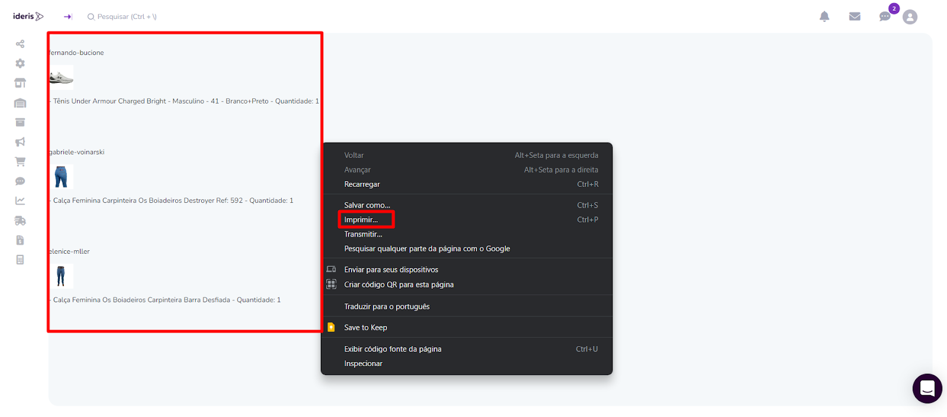Select Traduzir para o português
The width and height of the screenshot is (947, 417).
[466, 306]
